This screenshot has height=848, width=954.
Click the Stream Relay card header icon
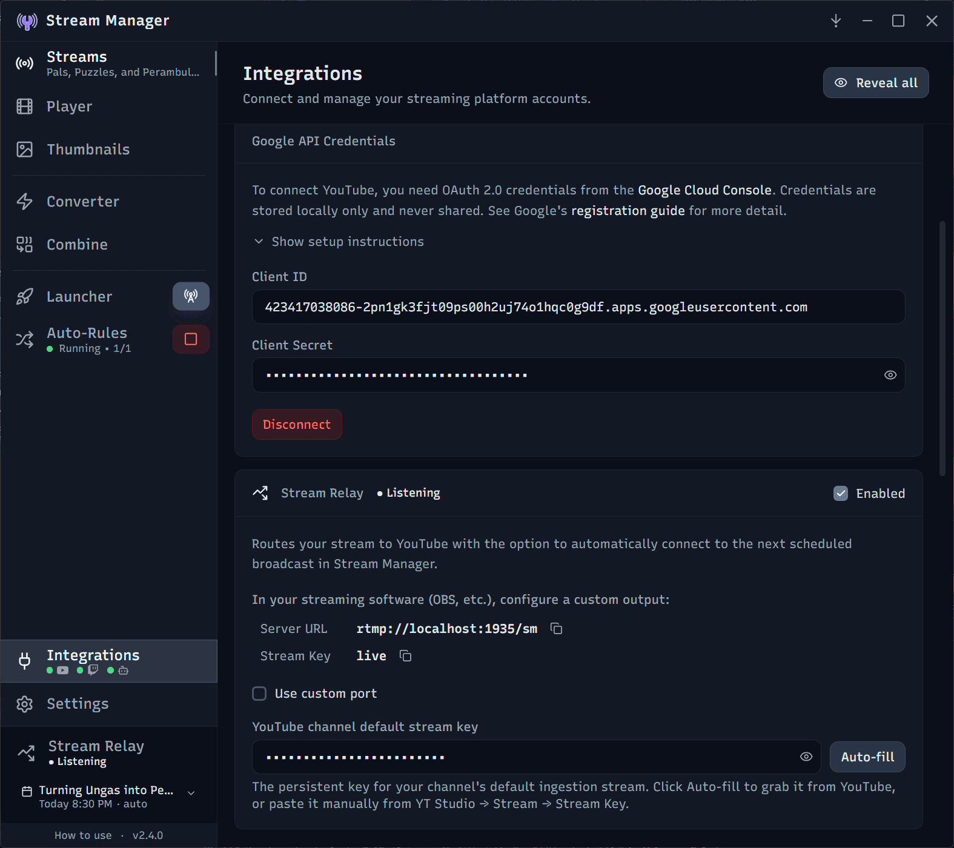click(x=260, y=493)
